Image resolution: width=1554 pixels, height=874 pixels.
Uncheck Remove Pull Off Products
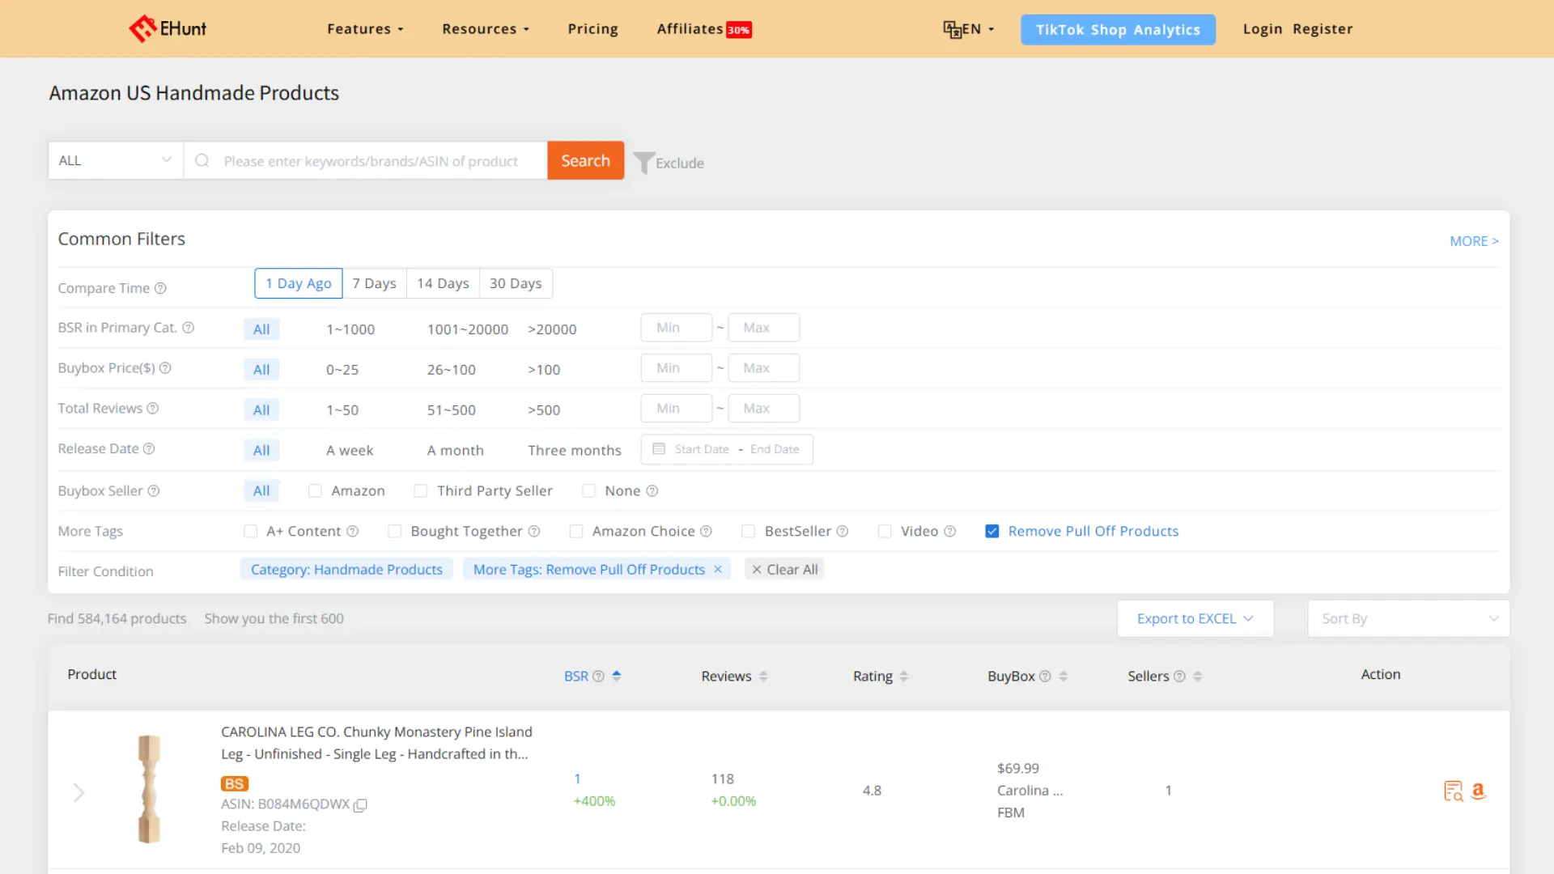[991, 531]
